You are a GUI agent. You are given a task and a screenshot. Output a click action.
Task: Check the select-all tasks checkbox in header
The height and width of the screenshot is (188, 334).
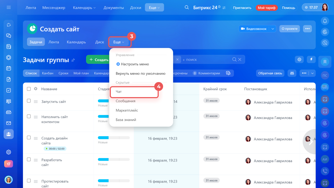coord(29,89)
